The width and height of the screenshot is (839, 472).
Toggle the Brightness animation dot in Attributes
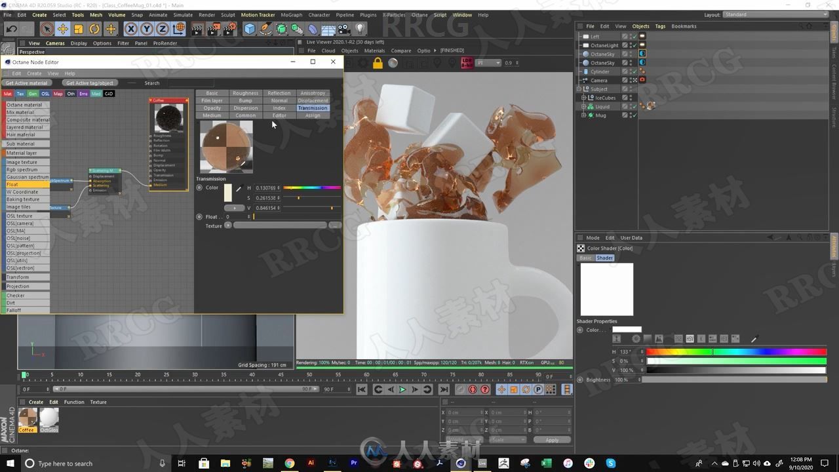tap(580, 380)
